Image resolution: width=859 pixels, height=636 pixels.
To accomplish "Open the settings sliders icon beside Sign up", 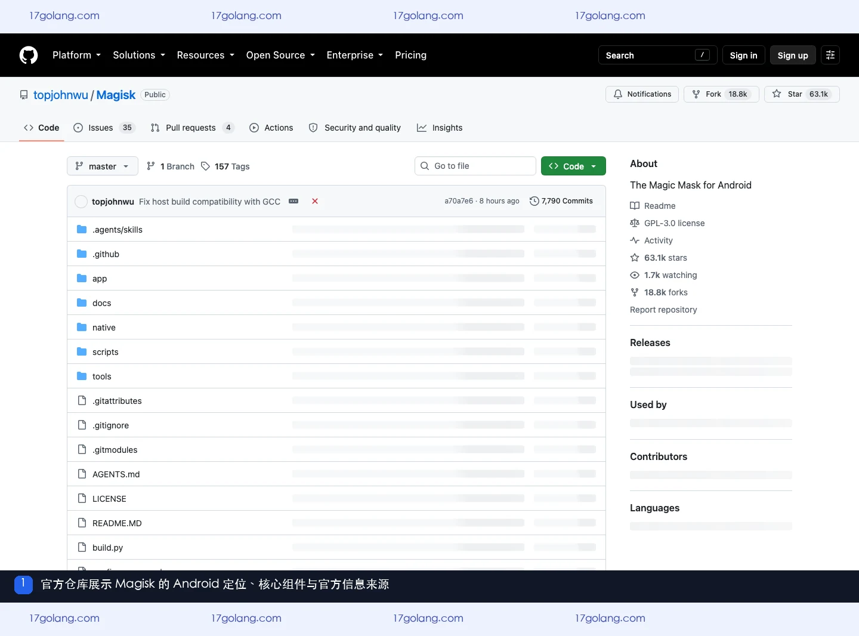I will coord(830,55).
